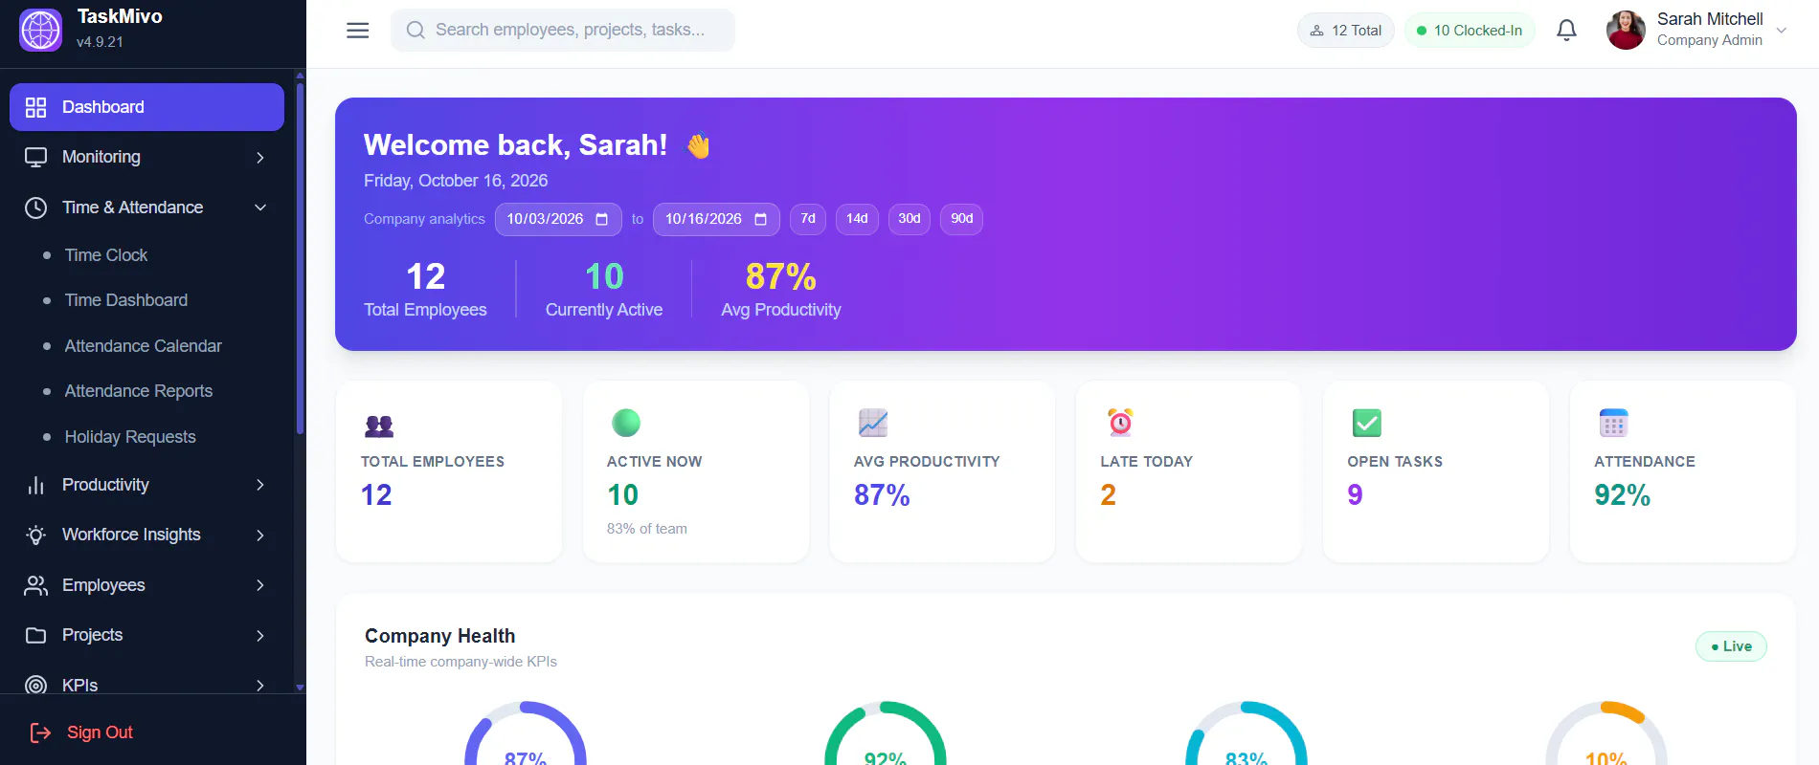
Task: Expand the Productivity menu chevron
Action: coord(260,485)
